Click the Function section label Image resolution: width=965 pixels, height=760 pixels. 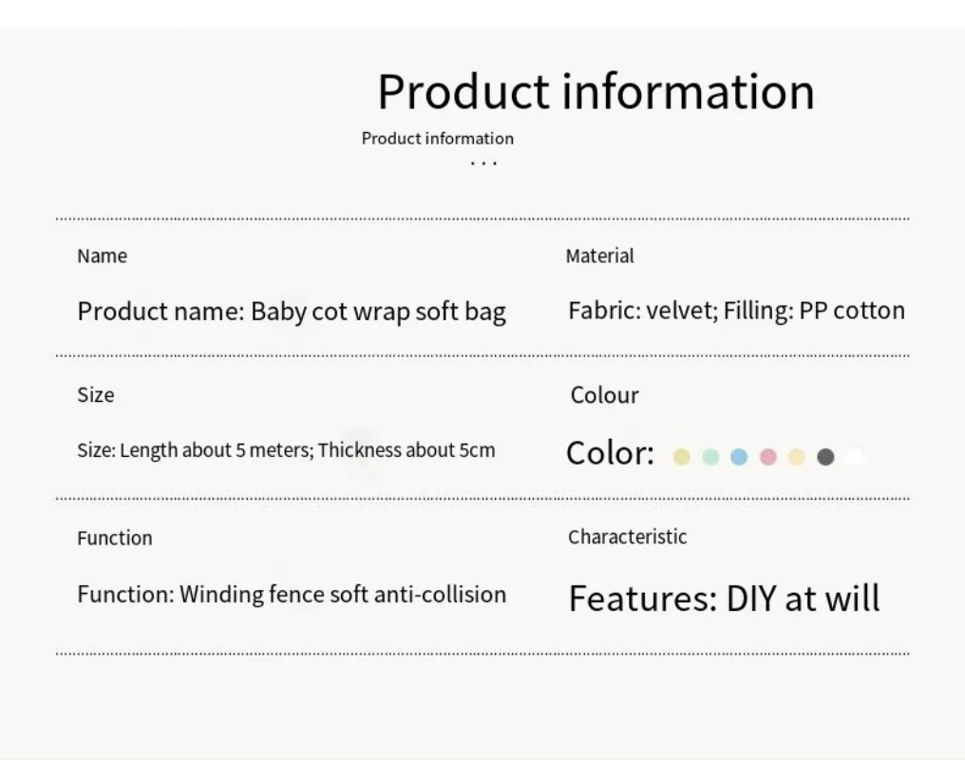115,539
